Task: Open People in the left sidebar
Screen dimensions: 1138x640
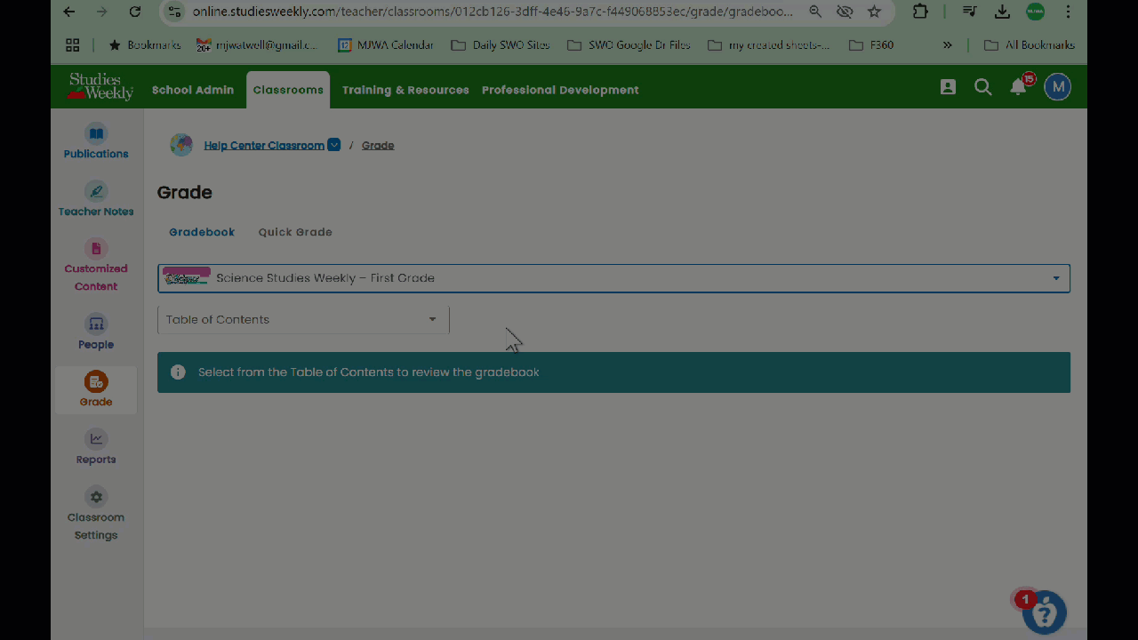Action: (x=96, y=332)
